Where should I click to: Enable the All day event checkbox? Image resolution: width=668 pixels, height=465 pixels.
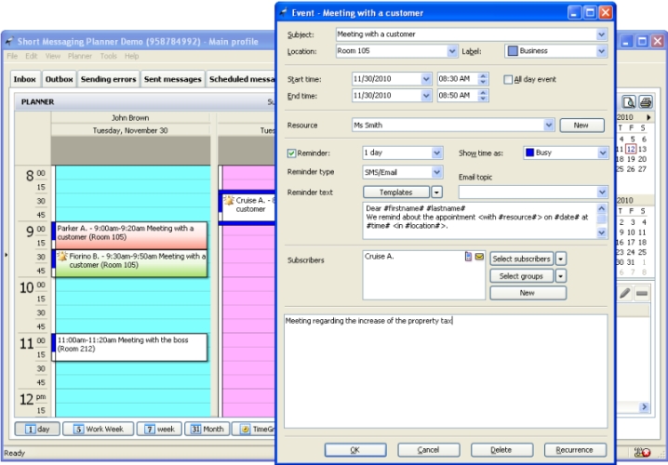point(508,80)
